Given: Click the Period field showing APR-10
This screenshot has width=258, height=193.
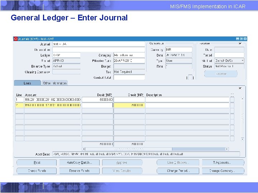Looking at the screenshot, I should pyautogui.click(x=66, y=61).
